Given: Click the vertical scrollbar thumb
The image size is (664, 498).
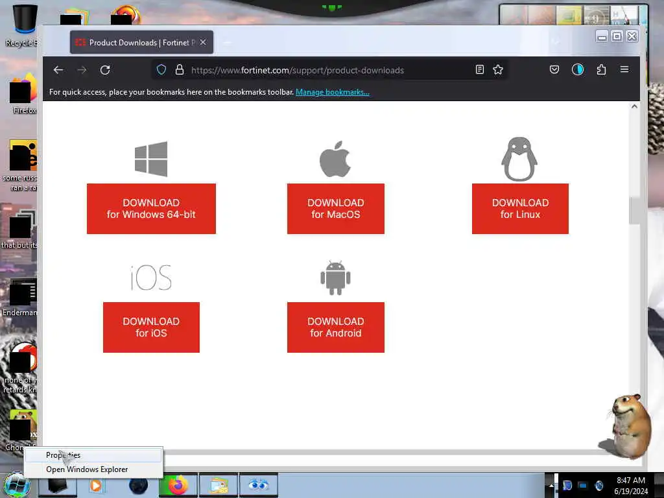Looking at the screenshot, I should click(x=634, y=211).
